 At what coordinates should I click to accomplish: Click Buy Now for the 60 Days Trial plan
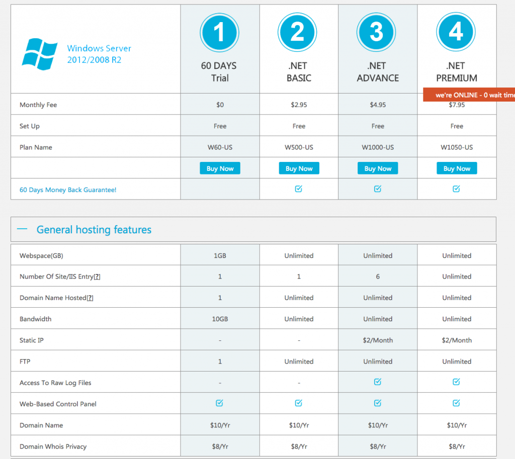coord(220,168)
